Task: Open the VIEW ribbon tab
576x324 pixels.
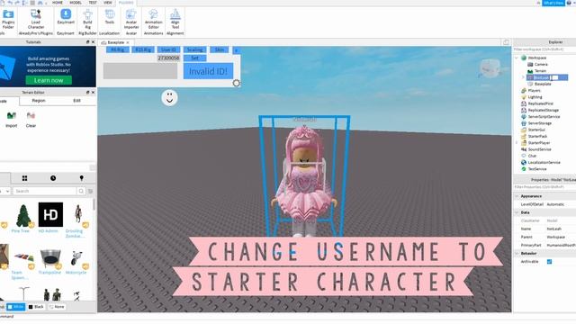Action: (x=108, y=3)
